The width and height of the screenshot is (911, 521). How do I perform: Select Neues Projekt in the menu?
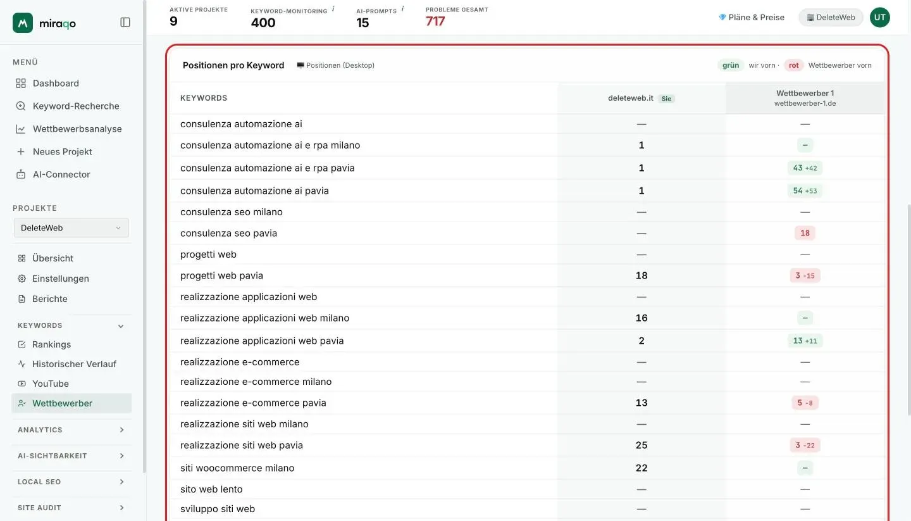(x=63, y=152)
